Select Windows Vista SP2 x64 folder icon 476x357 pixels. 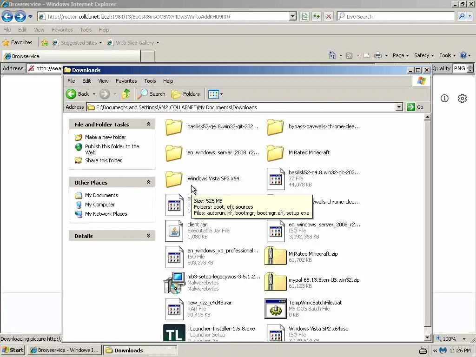174,179
